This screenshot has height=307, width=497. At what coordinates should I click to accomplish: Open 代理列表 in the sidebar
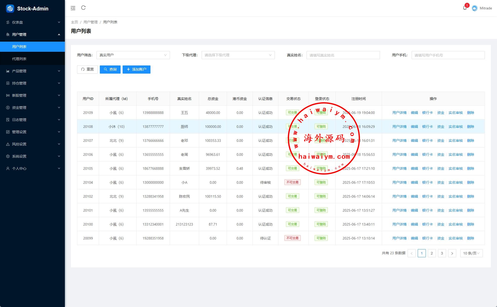coord(19,59)
